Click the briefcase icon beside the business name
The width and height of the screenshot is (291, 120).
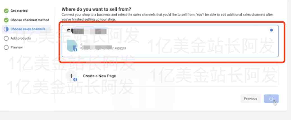pyautogui.click(x=69, y=30)
